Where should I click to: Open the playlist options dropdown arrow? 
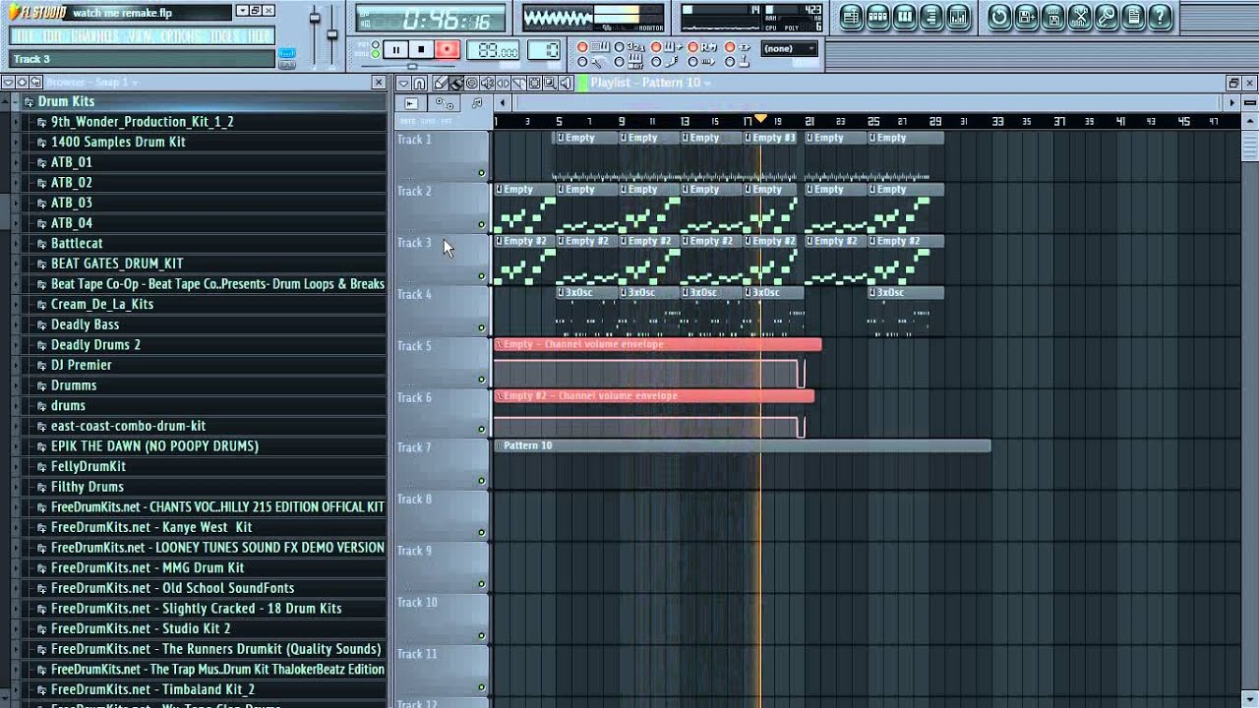coord(404,83)
